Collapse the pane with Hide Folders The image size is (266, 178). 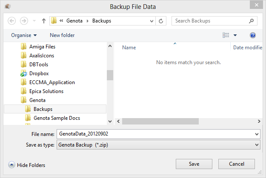click(x=26, y=165)
